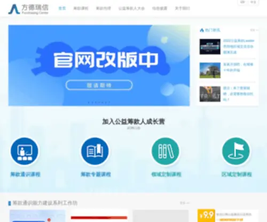Image resolution: width=267 pixels, height=222 pixels.
Task: Open the tree landscape news thumbnail
Action: coord(210,70)
